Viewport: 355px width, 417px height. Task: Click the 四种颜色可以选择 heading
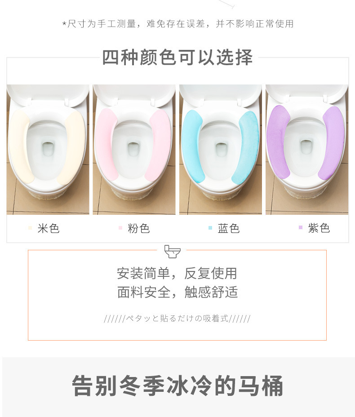pyautogui.click(x=177, y=57)
